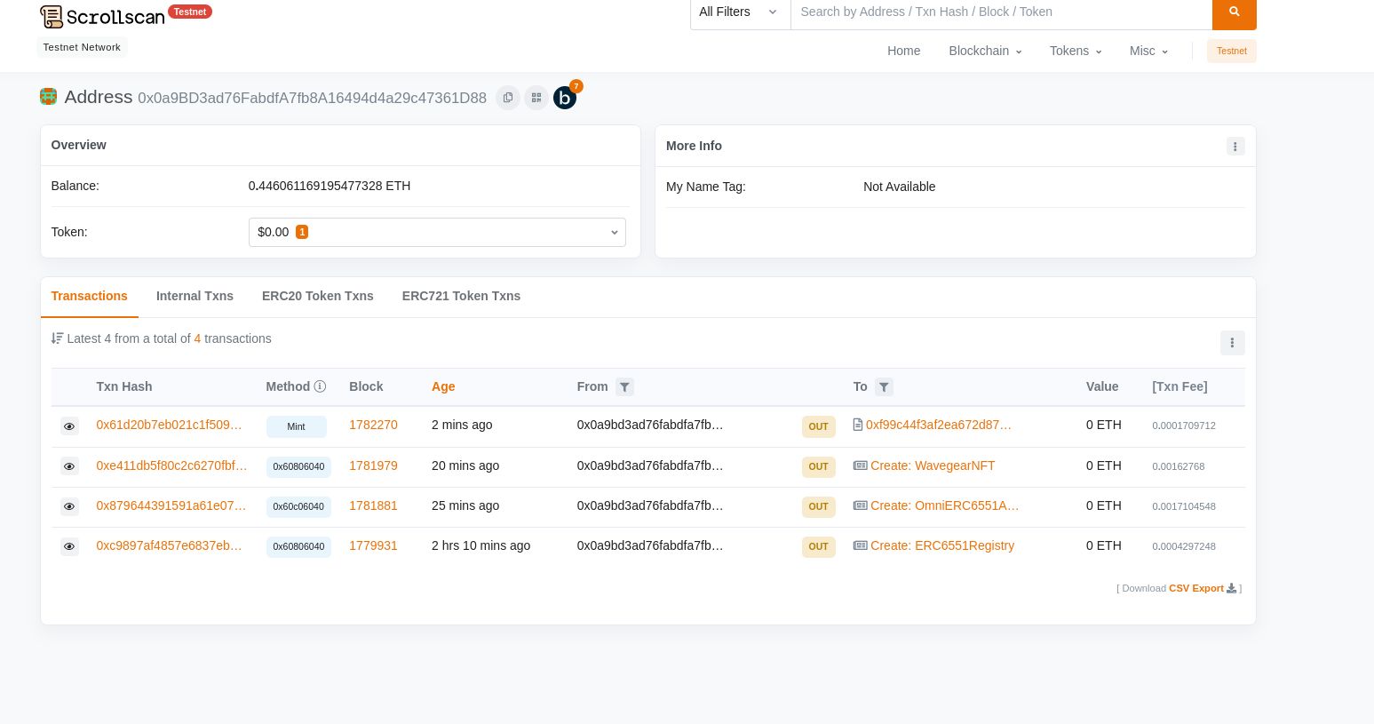The width and height of the screenshot is (1374, 724).
Task: Click creation icon beside WavegearNFT
Action: pos(860,465)
